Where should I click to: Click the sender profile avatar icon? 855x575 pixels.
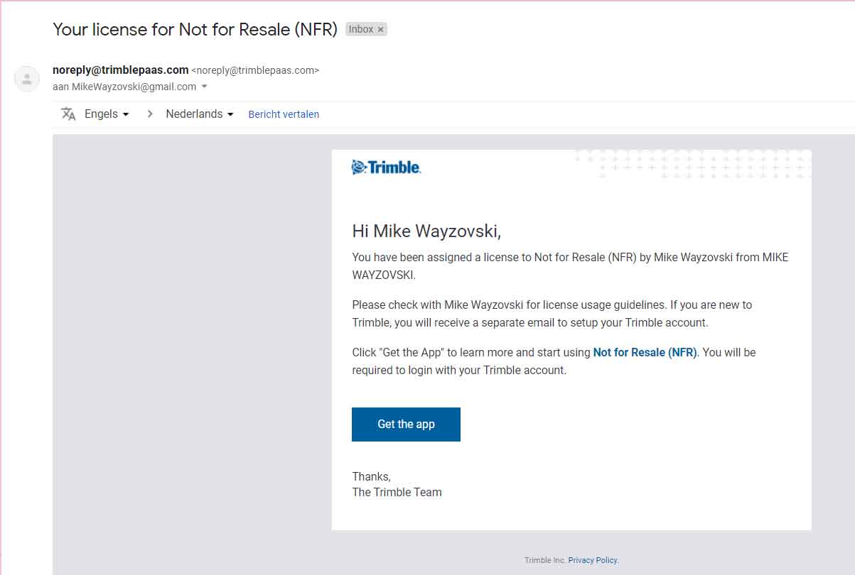27,79
